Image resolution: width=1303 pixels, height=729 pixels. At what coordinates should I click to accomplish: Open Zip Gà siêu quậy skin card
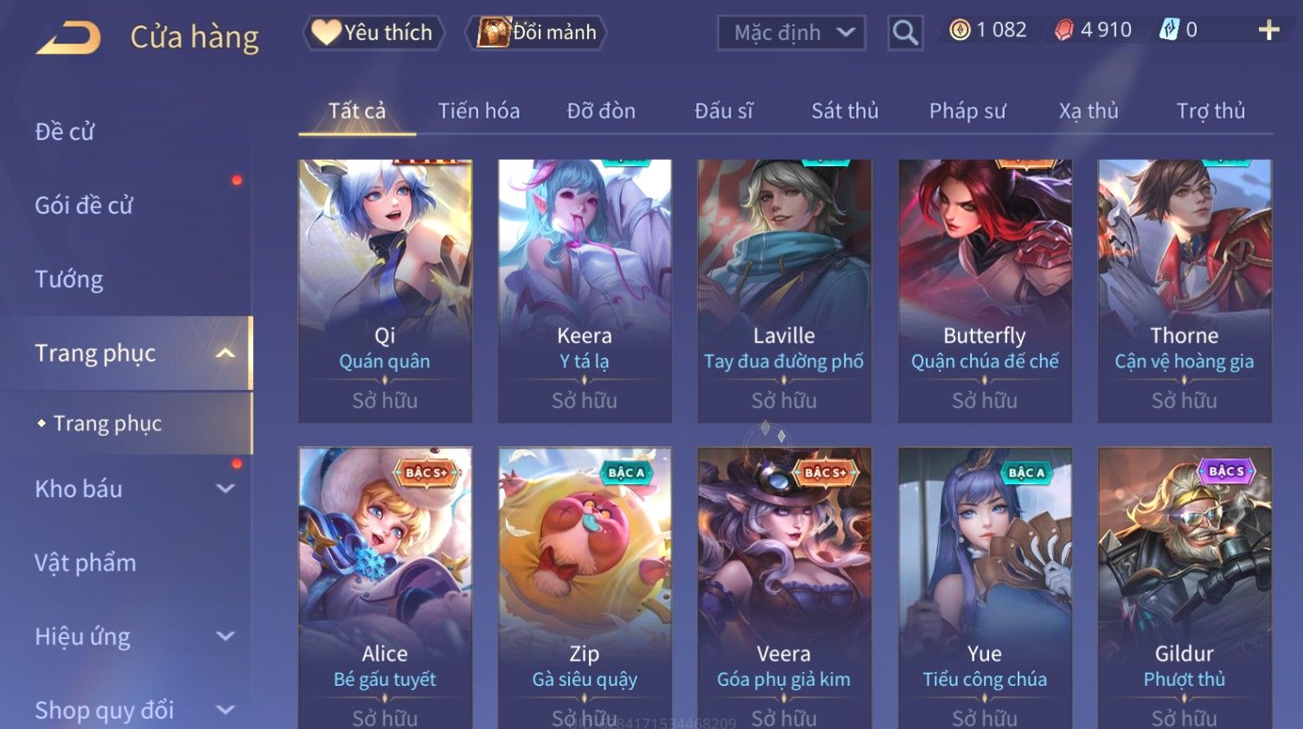584,588
